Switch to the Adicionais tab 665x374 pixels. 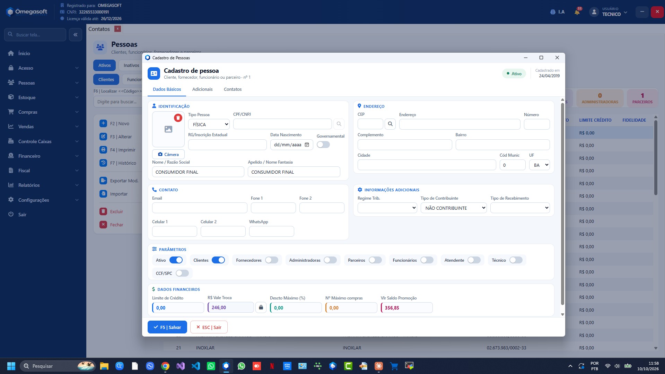coord(202,89)
